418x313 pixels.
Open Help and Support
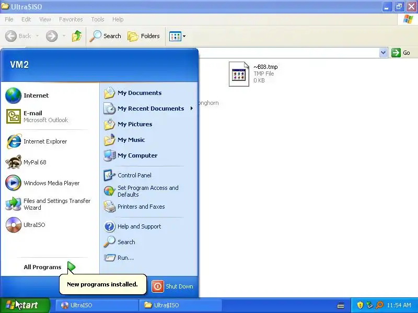click(148, 226)
